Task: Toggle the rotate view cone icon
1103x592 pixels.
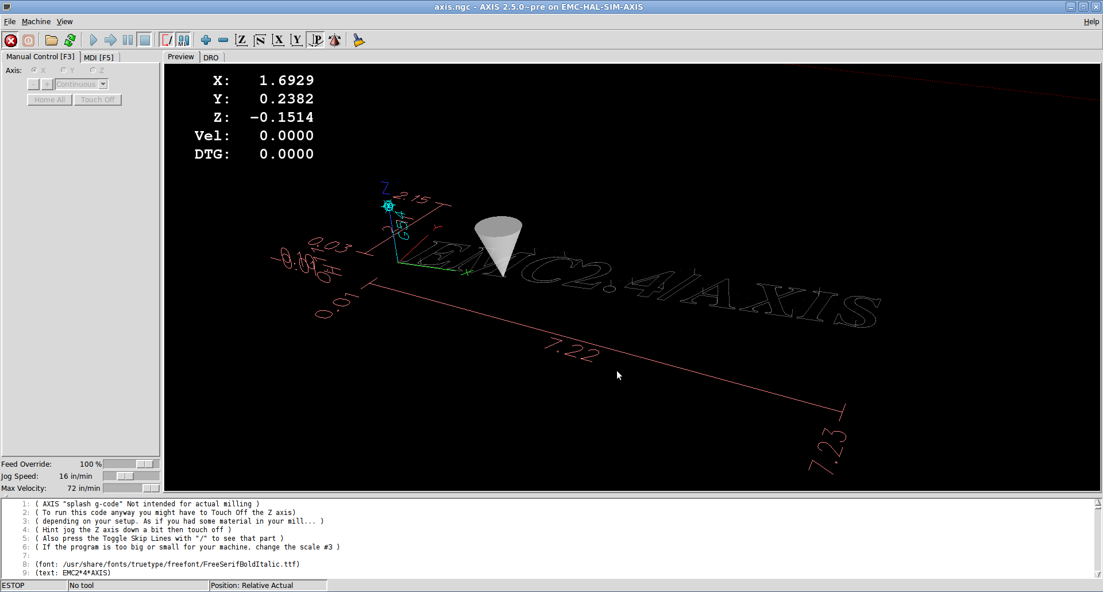Action: (x=334, y=40)
